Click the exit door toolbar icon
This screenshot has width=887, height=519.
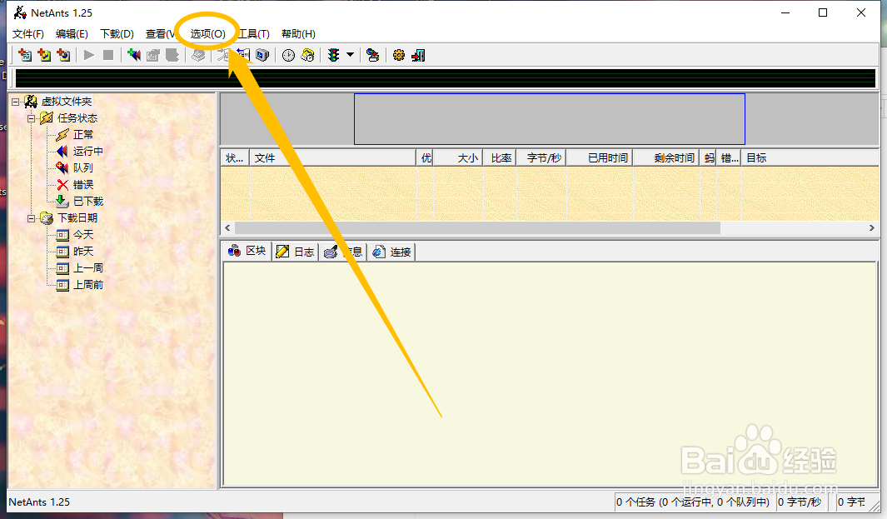tap(418, 55)
